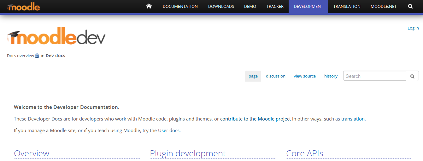This screenshot has width=423, height=161.
Task: Focus the wiki Search input field
Action: coord(375,76)
